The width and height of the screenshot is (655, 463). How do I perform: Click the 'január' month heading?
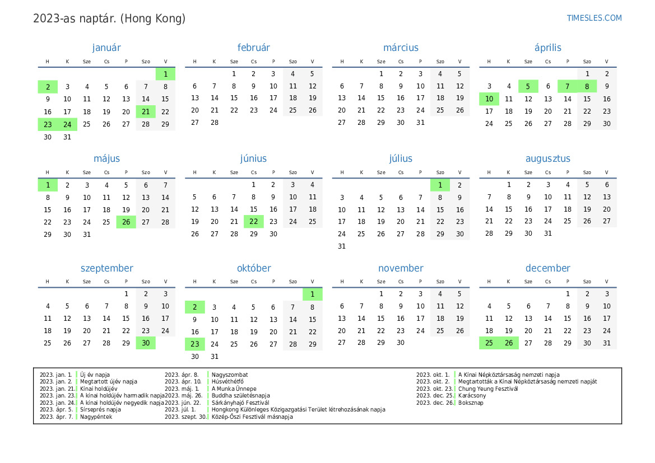[106, 48]
